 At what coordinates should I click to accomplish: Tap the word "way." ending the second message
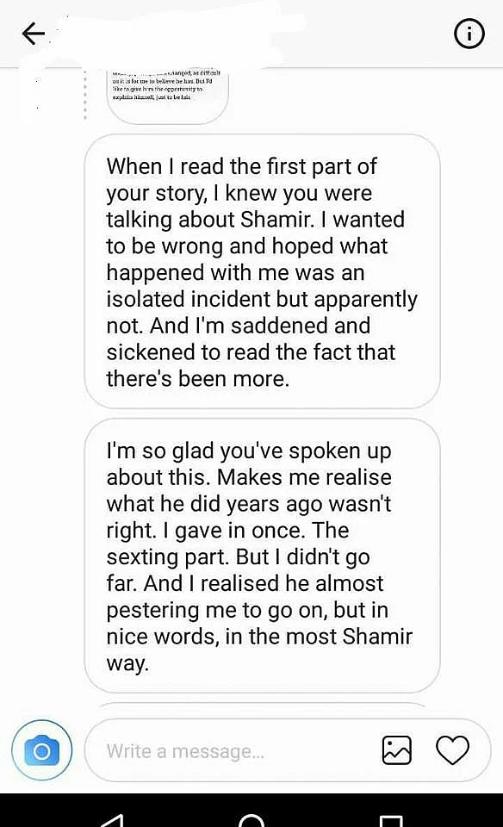127,663
